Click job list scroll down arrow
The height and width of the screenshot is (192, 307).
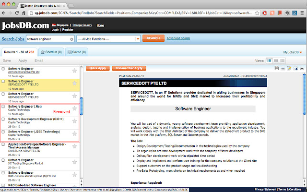coord(82,185)
